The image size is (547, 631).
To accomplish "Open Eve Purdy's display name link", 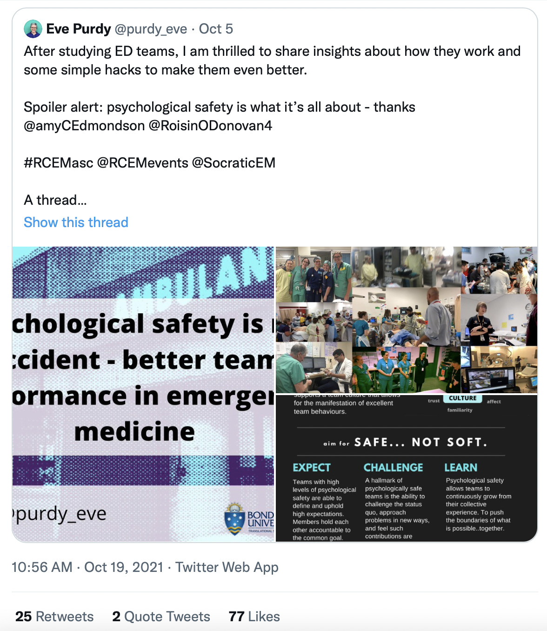I will tap(79, 29).
